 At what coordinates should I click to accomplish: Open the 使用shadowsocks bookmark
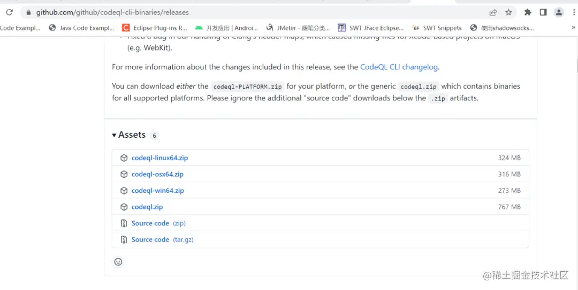coord(502,28)
